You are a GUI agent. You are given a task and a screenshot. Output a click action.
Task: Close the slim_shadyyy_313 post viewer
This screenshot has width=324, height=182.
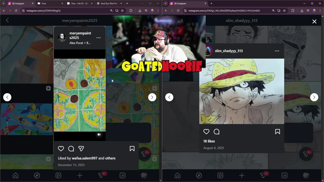[314, 21]
